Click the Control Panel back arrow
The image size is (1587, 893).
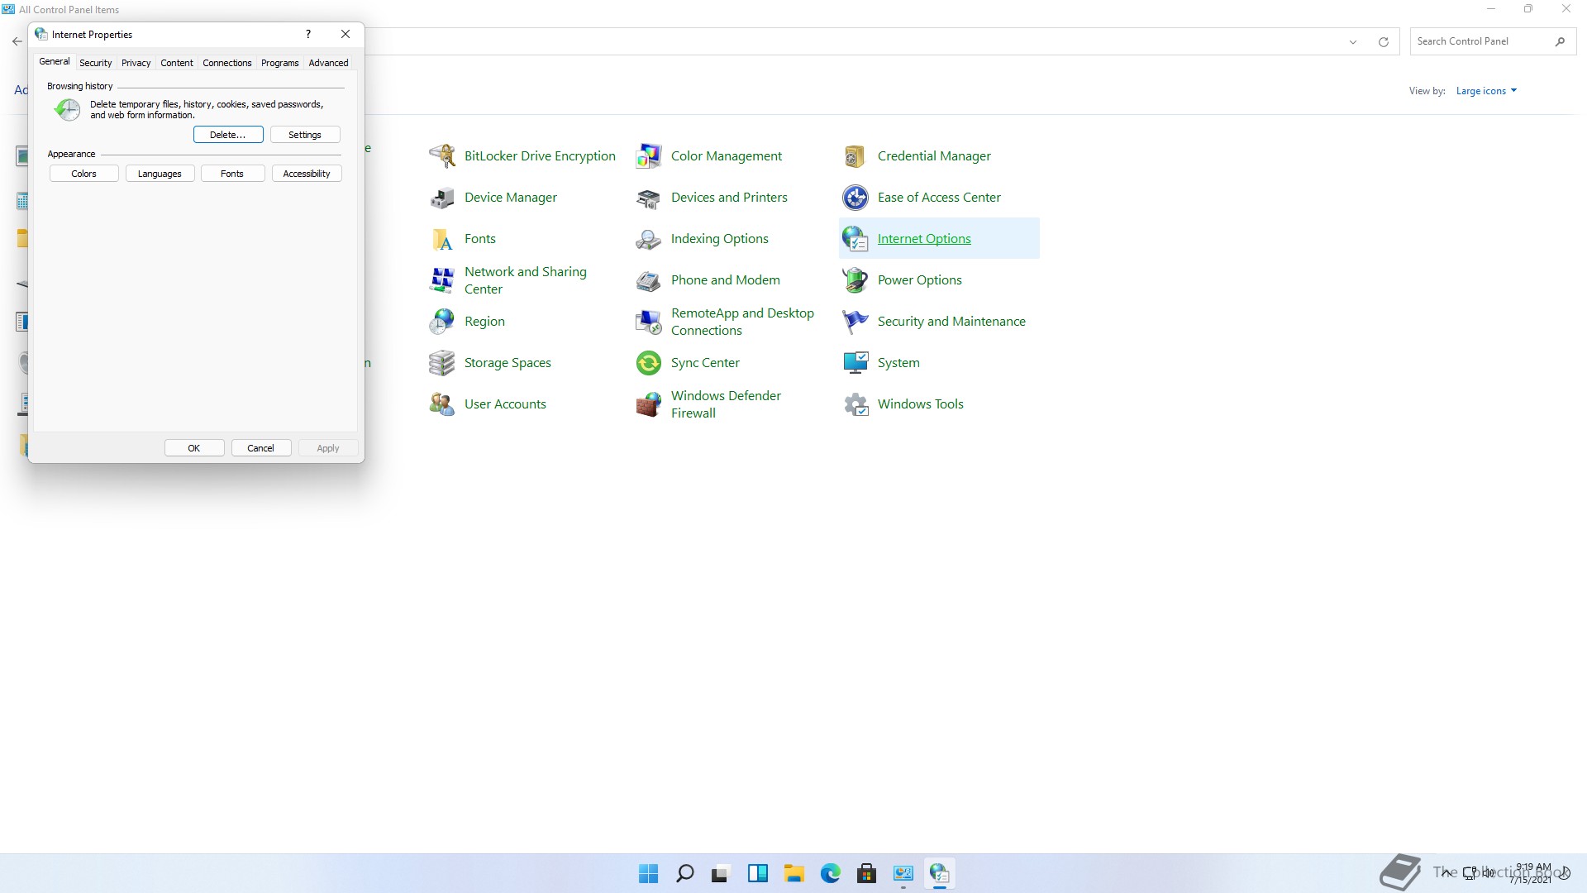point(17,41)
